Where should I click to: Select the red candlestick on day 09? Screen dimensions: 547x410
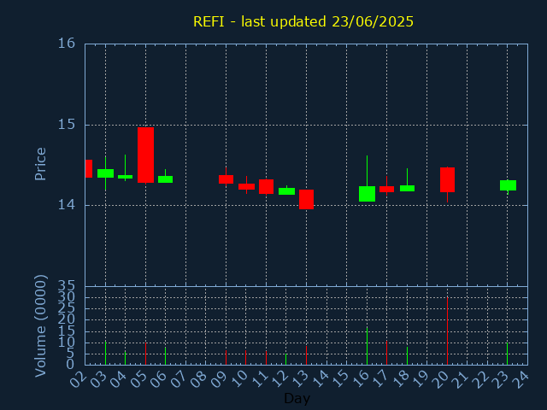click(x=226, y=179)
